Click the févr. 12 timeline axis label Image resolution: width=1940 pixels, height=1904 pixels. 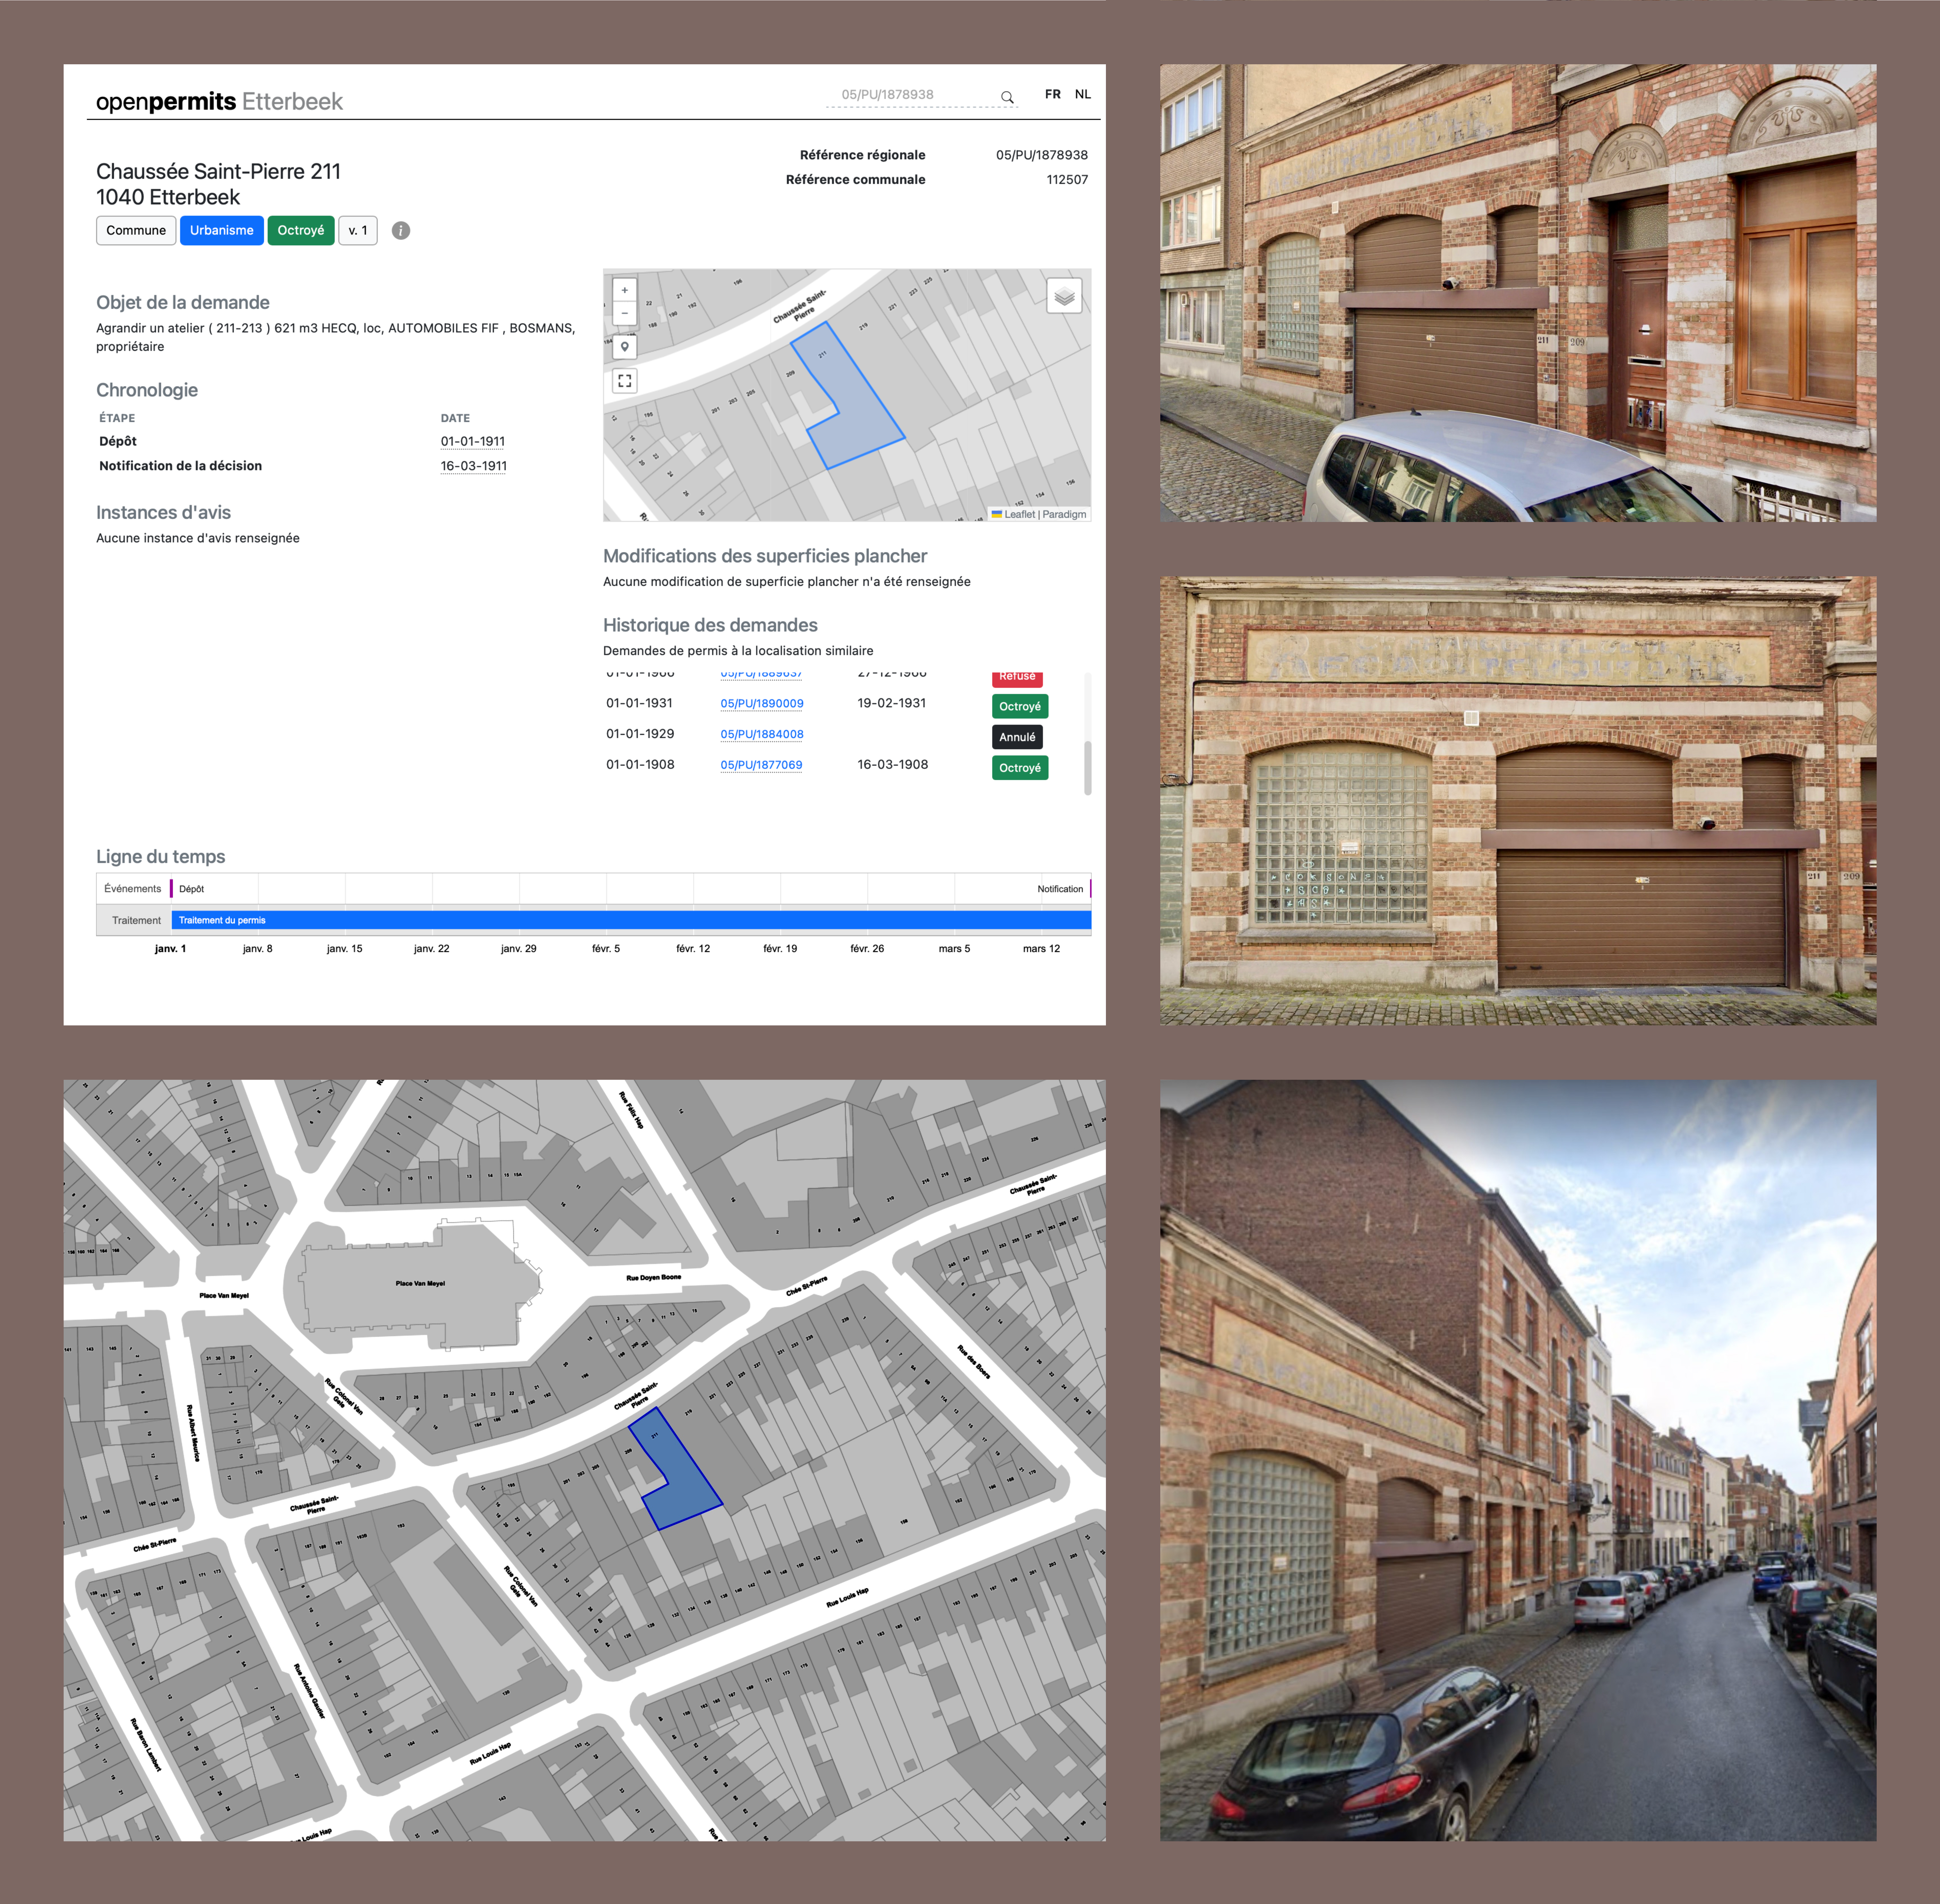tap(693, 949)
